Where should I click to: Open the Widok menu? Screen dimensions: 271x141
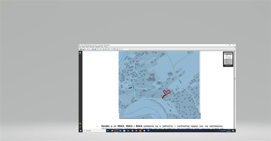87,47
